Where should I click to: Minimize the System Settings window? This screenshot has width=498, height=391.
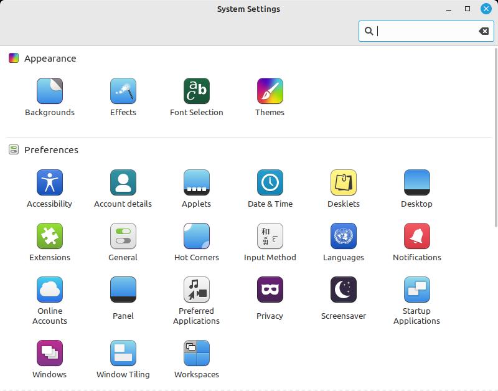click(449, 9)
